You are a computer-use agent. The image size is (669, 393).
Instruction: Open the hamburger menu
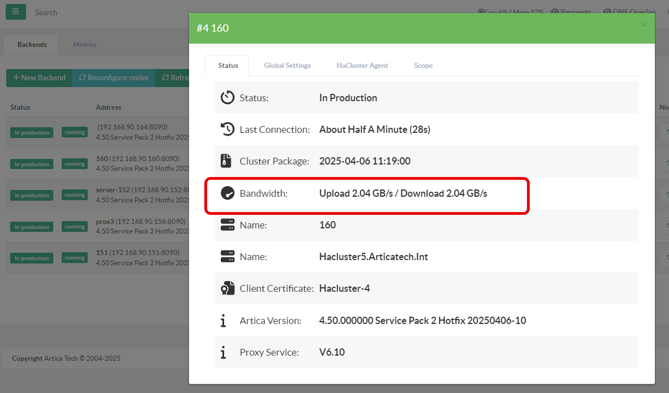(15, 12)
